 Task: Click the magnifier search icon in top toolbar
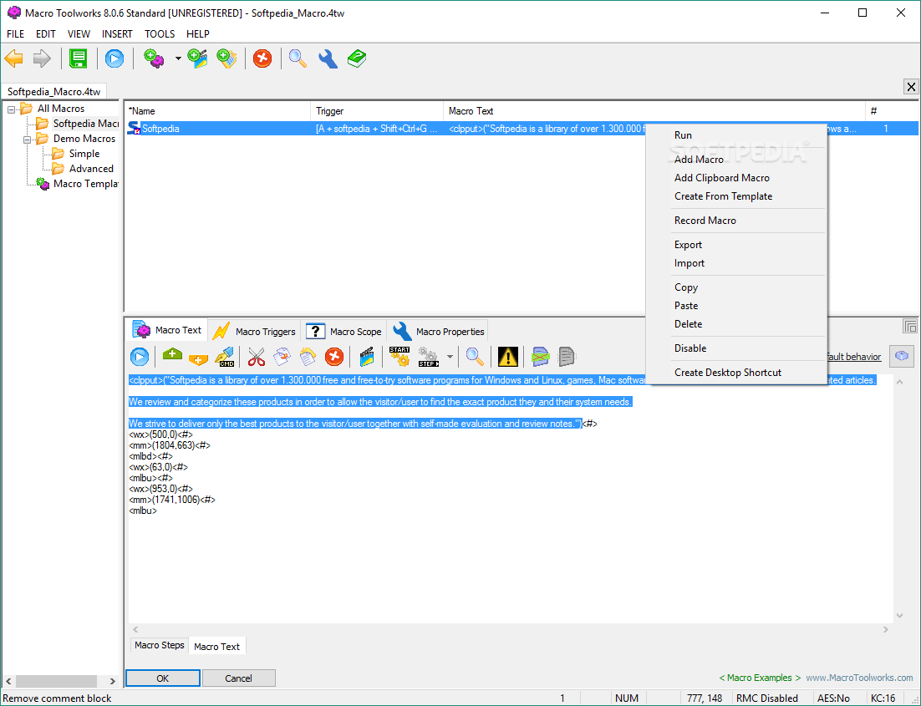[298, 58]
